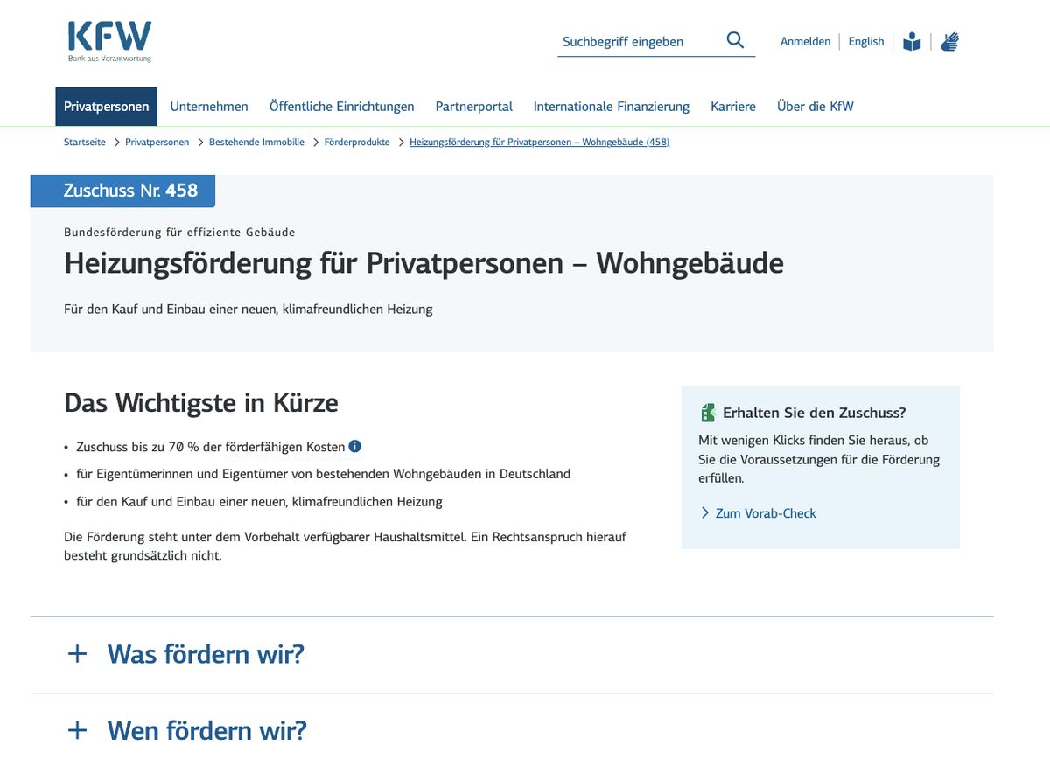Click the magnifying glass search icon
The height and width of the screenshot is (759, 1050).
tap(734, 40)
